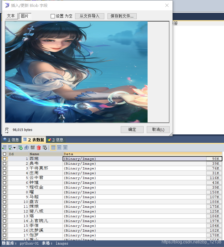Select the Name cell 嫦娥

[46, 207]
